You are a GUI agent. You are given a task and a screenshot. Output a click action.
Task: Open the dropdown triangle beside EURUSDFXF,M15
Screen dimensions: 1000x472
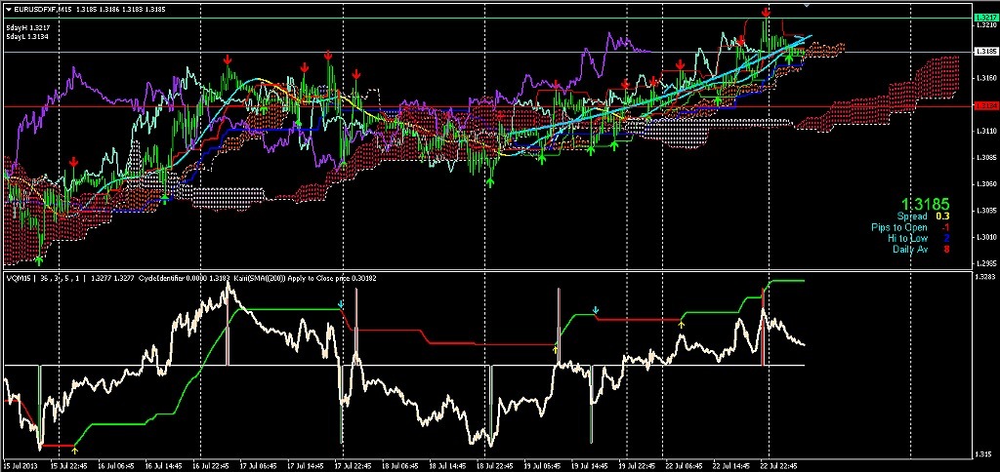(x=8, y=10)
